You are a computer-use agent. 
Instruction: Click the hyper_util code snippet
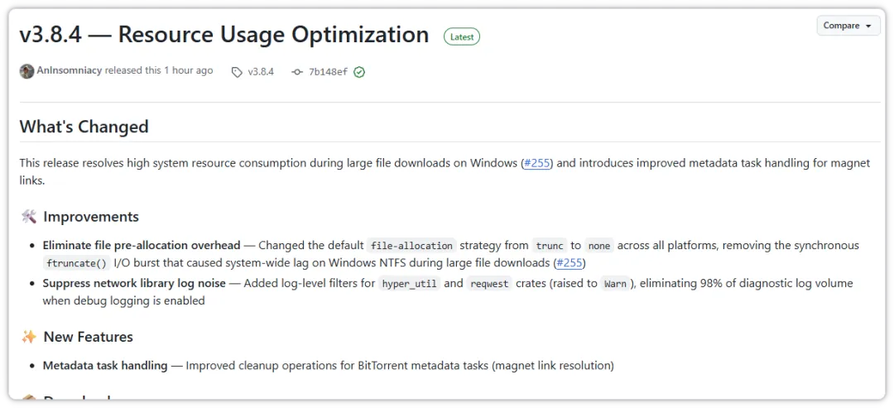tap(407, 284)
